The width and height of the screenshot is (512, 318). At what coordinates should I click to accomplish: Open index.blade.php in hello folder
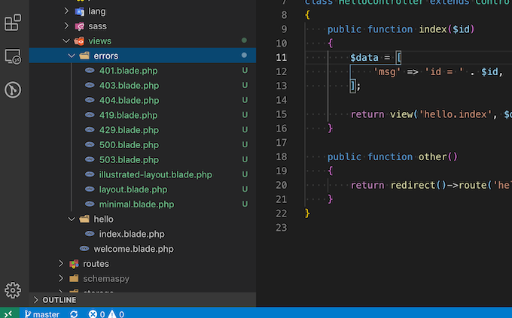click(132, 234)
